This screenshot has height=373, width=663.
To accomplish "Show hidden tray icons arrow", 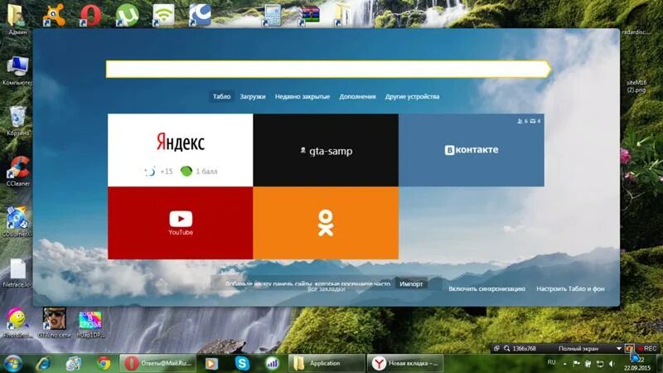I will point(564,364).
